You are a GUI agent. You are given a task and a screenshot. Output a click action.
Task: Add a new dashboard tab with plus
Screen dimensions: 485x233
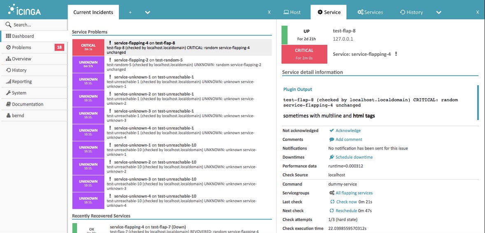pyautogui.click(x=130, y=12)
